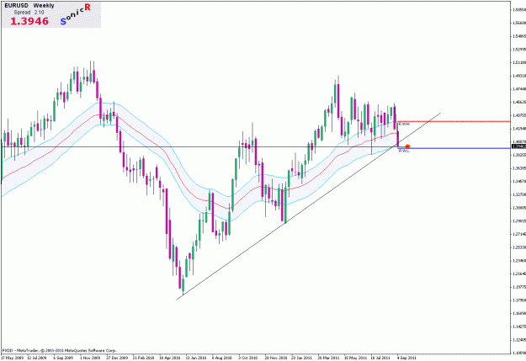Click the SonicR logo in the header

pyautogui.click(x=75, y=14)
